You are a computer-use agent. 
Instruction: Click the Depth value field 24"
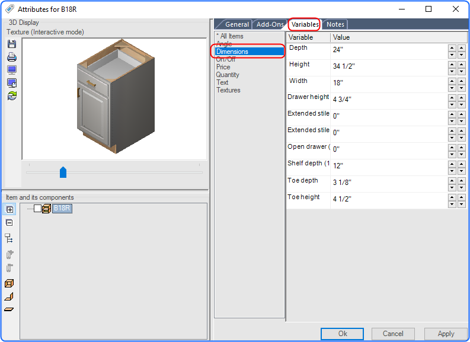[389, 50]
